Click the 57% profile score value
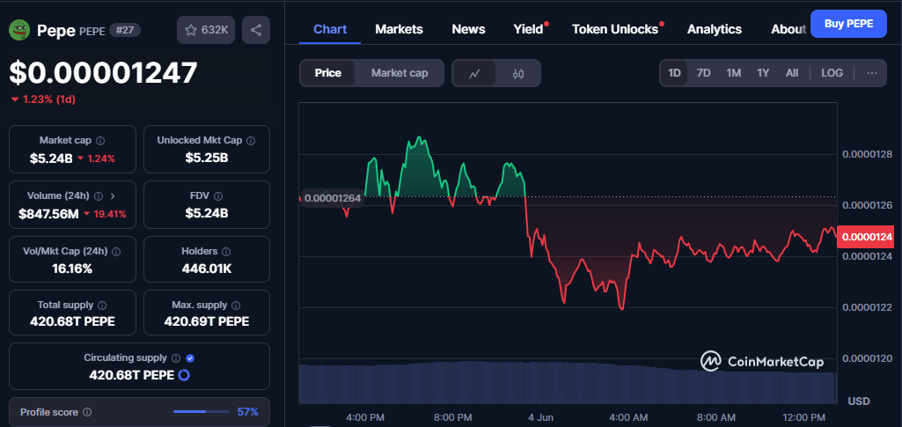This screenshot has width=902, height=427. click(248, 412)
